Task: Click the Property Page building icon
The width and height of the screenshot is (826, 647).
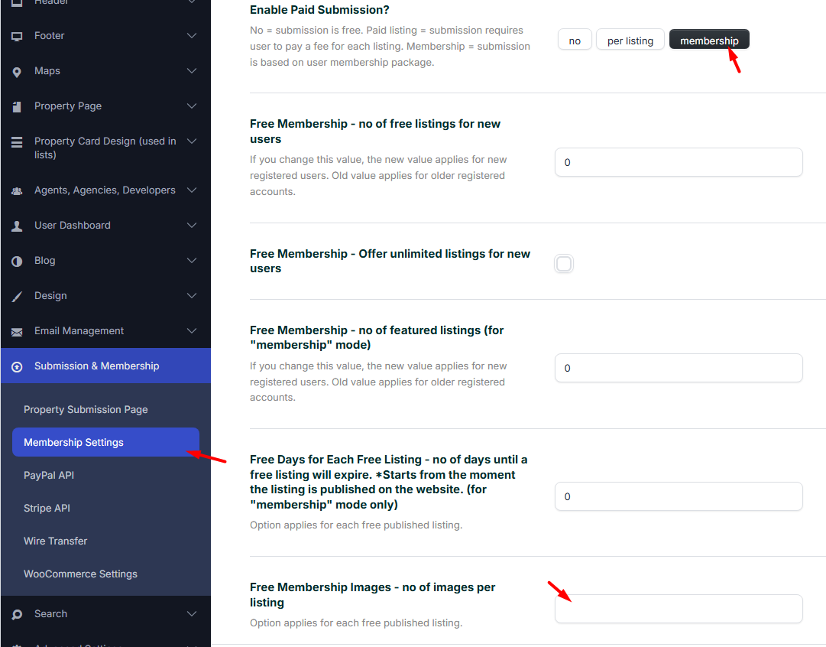Action: point(17,107)
